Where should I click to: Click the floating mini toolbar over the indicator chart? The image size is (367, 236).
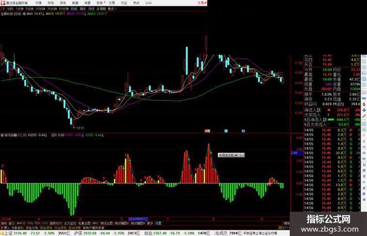point(231,155)
